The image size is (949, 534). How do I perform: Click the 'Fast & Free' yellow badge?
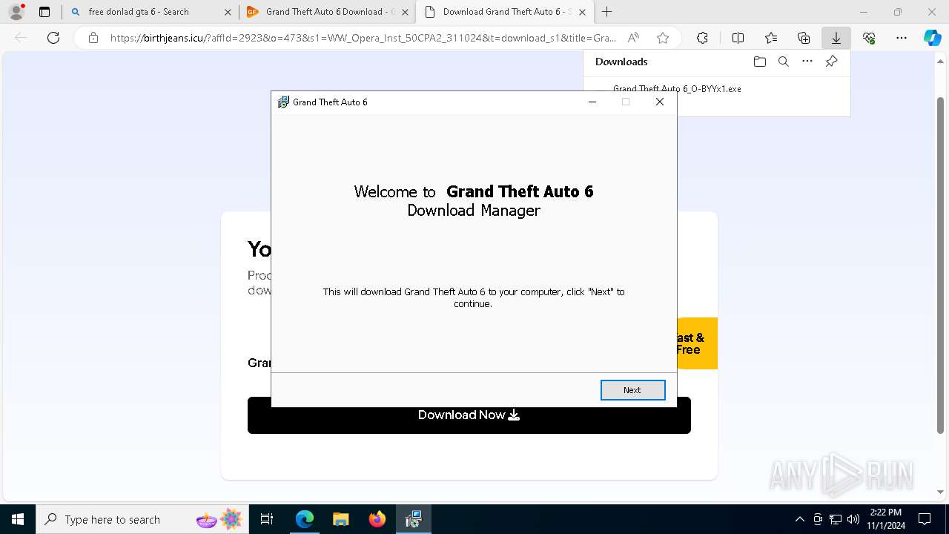[696, 343]
